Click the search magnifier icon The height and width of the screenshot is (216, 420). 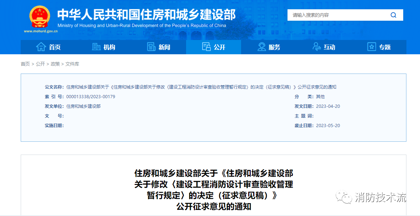(394, 15)
